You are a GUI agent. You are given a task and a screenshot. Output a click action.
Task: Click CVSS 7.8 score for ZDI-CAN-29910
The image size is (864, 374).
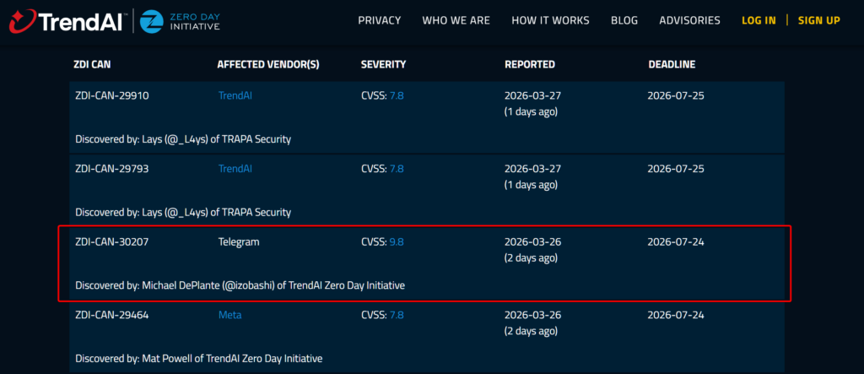point(396,95)
